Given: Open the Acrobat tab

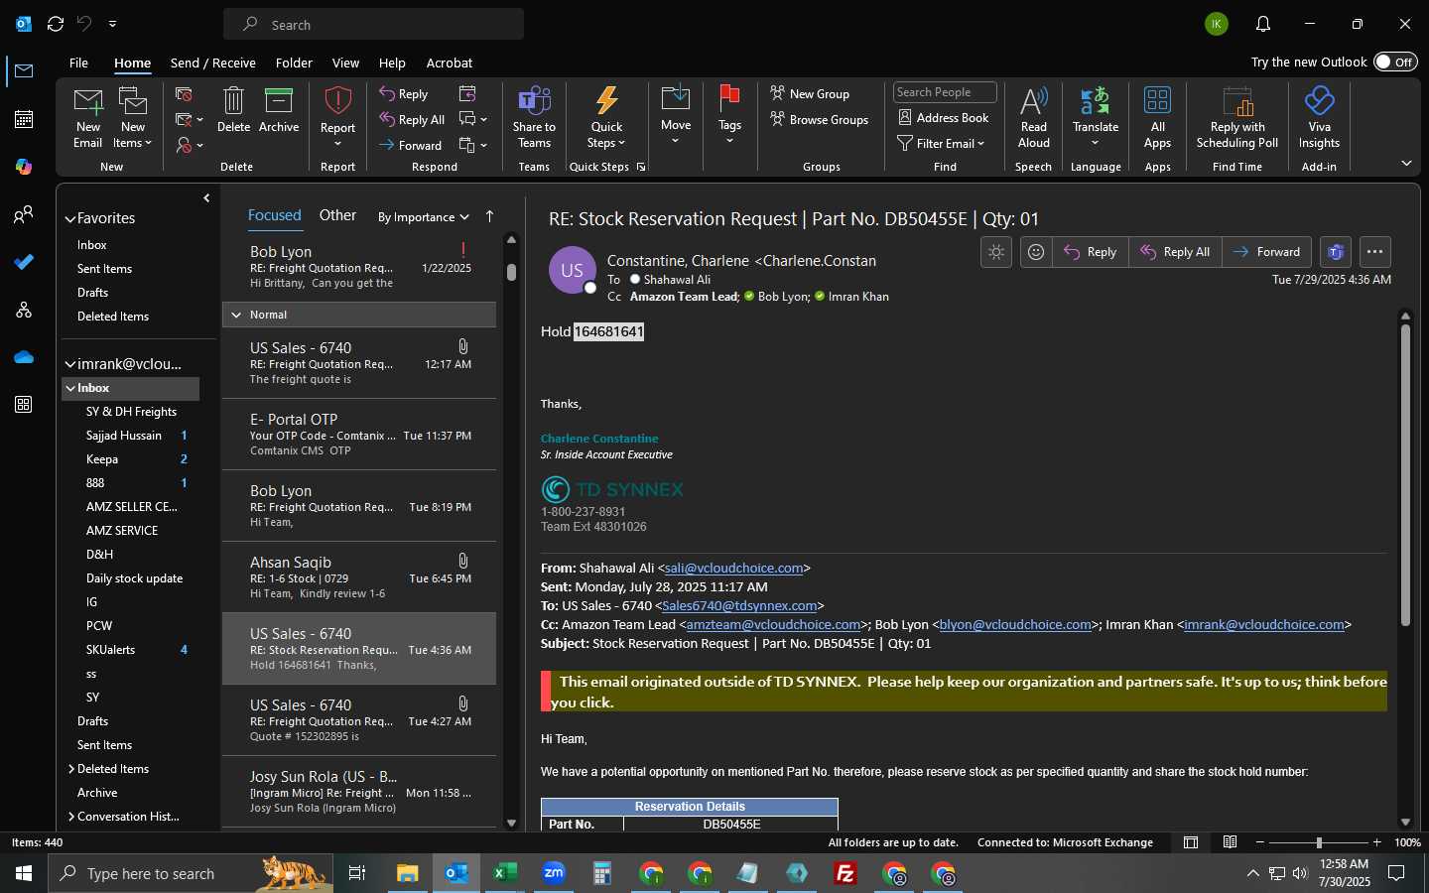Looking at the screenshot, I should coord(450,63).
